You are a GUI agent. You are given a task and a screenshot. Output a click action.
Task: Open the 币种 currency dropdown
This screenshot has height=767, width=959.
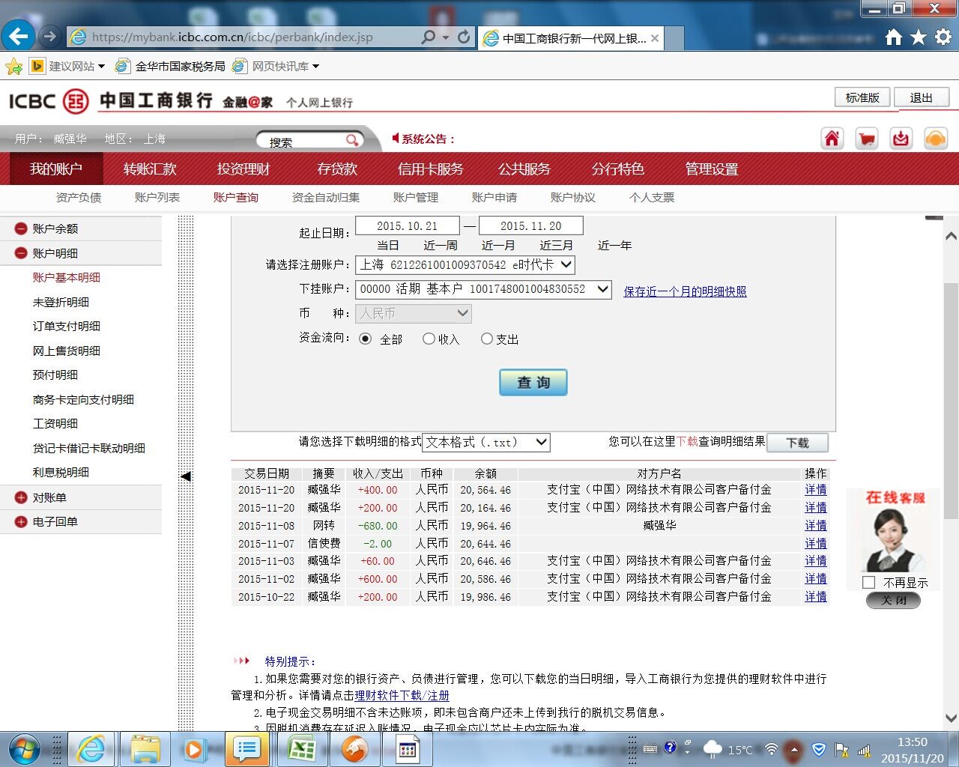pos(414,313)
